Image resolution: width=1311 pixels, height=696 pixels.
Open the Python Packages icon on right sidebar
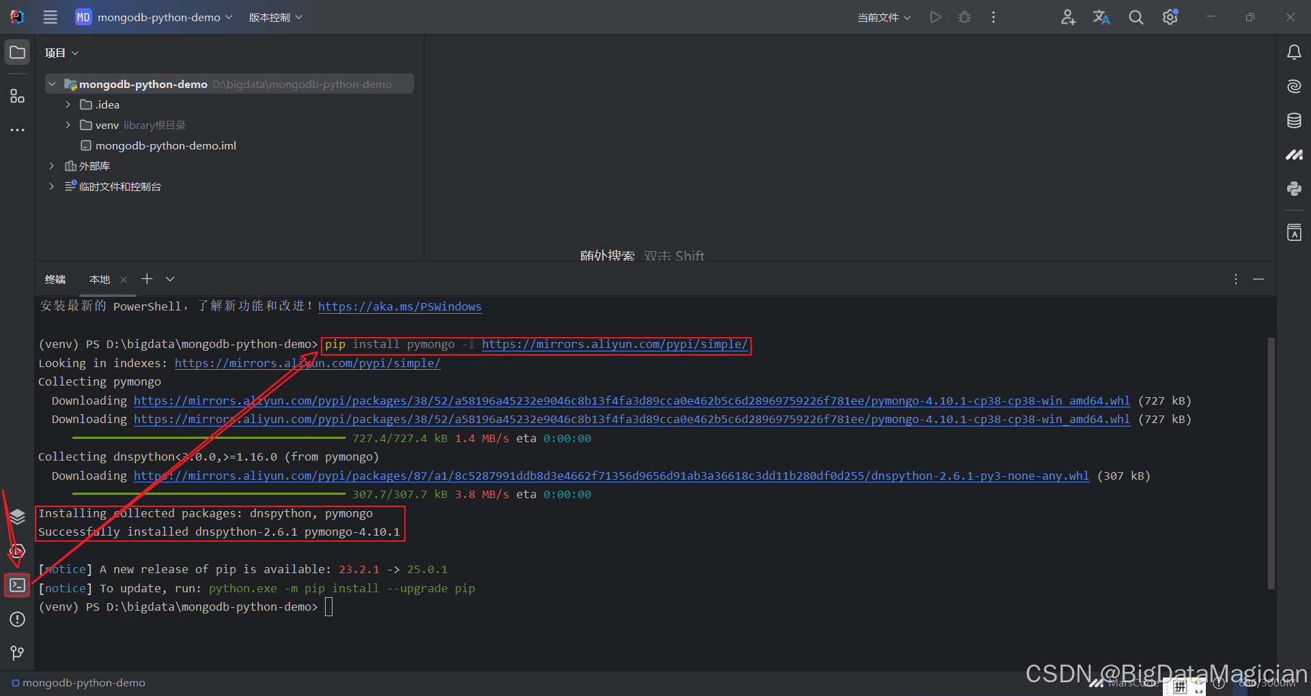1294,189
